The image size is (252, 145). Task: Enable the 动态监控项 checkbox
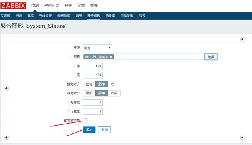[x=85, y=120]
